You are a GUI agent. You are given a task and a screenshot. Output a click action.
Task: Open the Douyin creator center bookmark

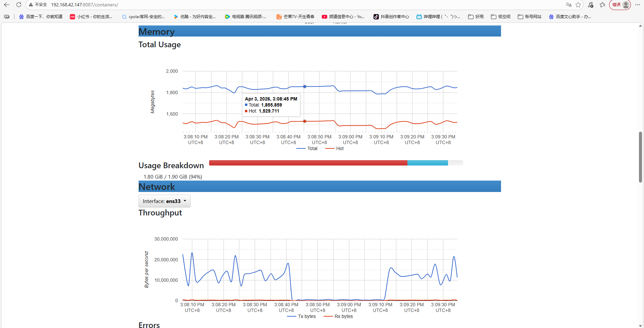coord(391,17)
